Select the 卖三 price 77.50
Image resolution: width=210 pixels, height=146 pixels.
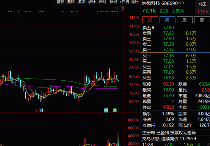click(168, 39)
